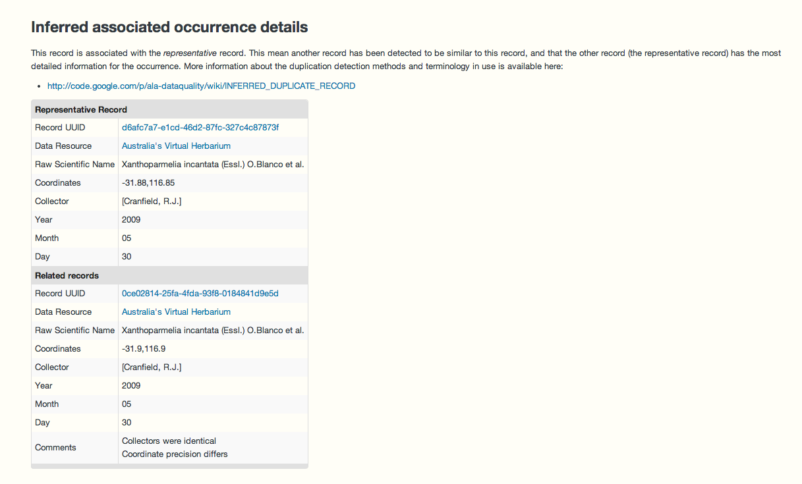Open Australia's Virtual Herbarium in Representative Record

[x=176, y=146]
